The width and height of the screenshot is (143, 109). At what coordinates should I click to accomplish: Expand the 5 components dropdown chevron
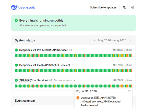click(75, 80)
